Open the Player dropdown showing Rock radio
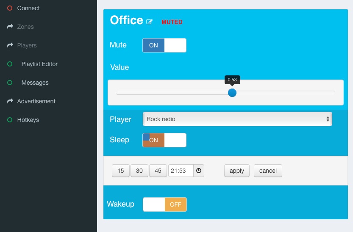353x232 pixels. (237, 119)
